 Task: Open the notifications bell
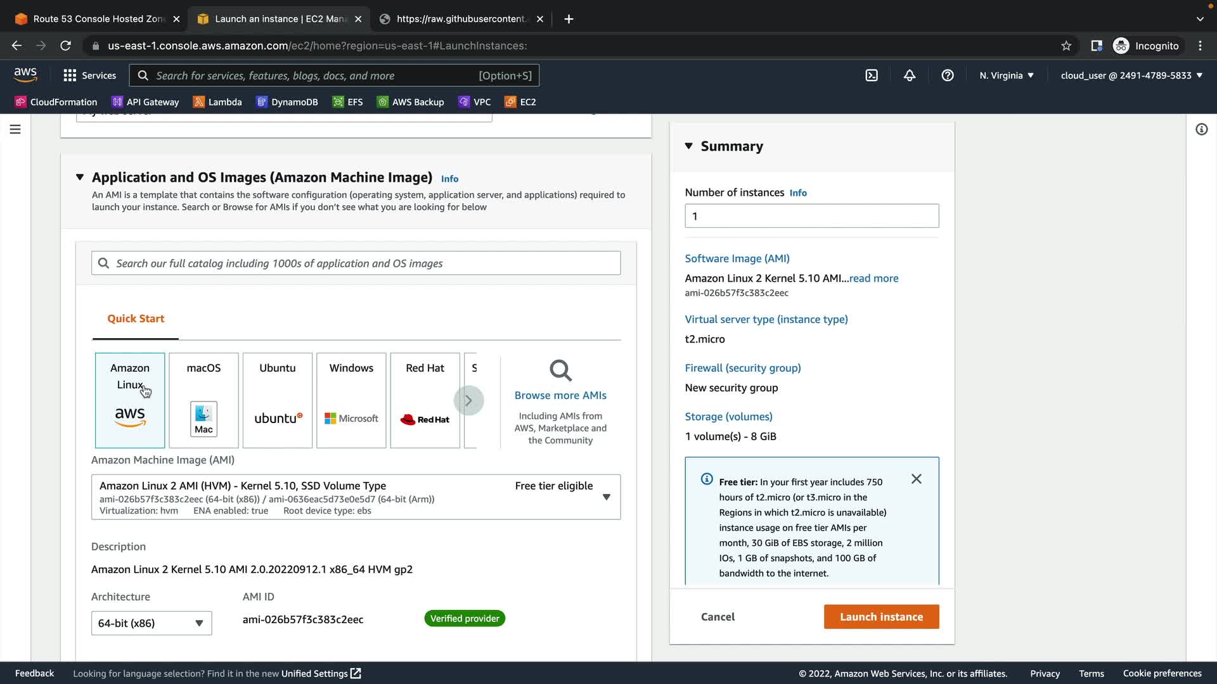[x=910, y=75]
